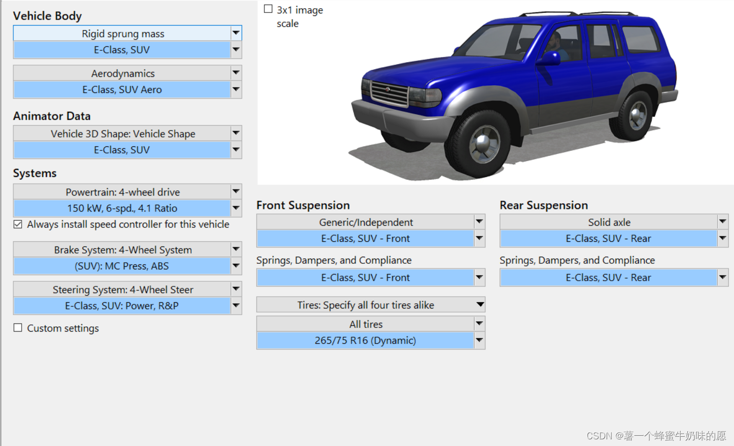Click the Solid axle suspension type field

click(x=609, y=222)
